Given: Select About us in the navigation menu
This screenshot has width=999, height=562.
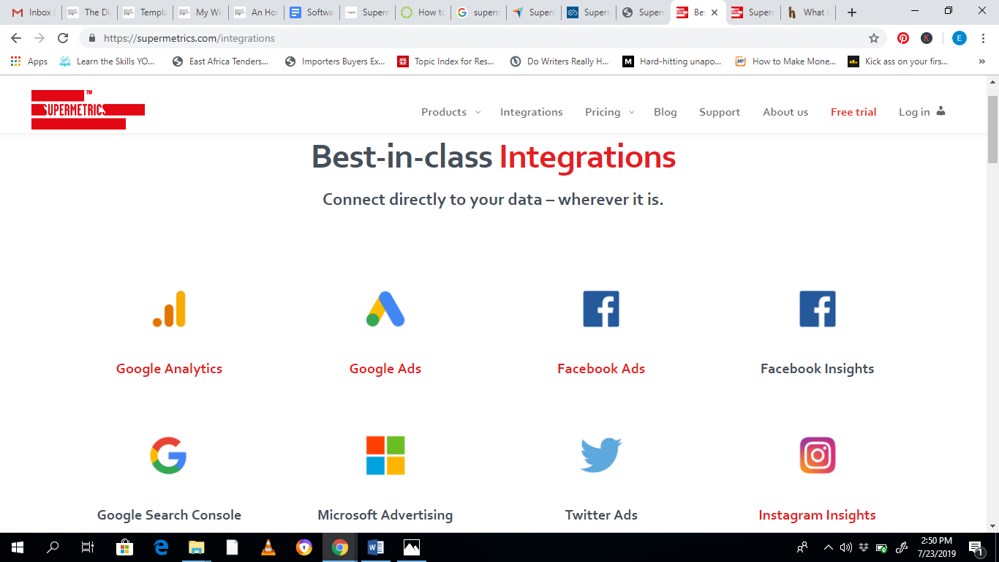Looking at the screenshot, I should 785,112.
